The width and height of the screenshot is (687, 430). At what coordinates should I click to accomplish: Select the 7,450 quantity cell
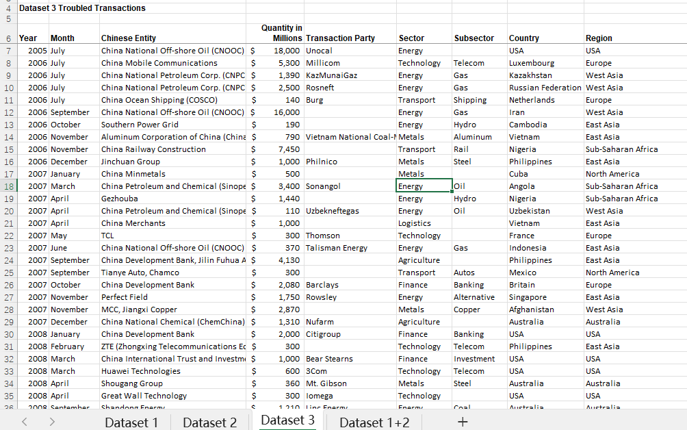[275, 149]
